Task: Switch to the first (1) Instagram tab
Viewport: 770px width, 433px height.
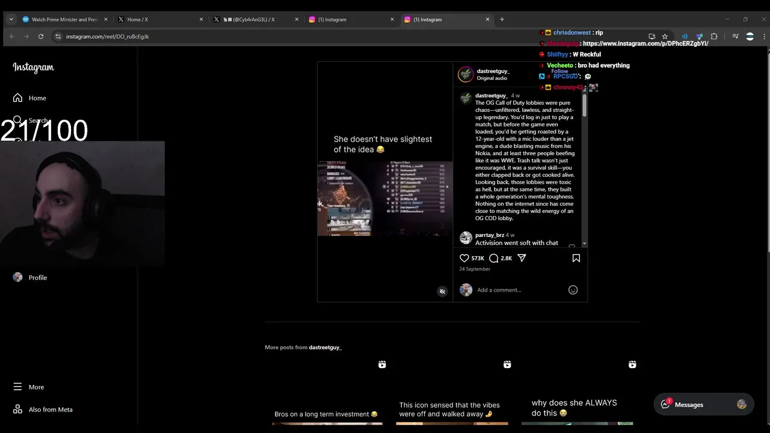Action: coord(351,19)
